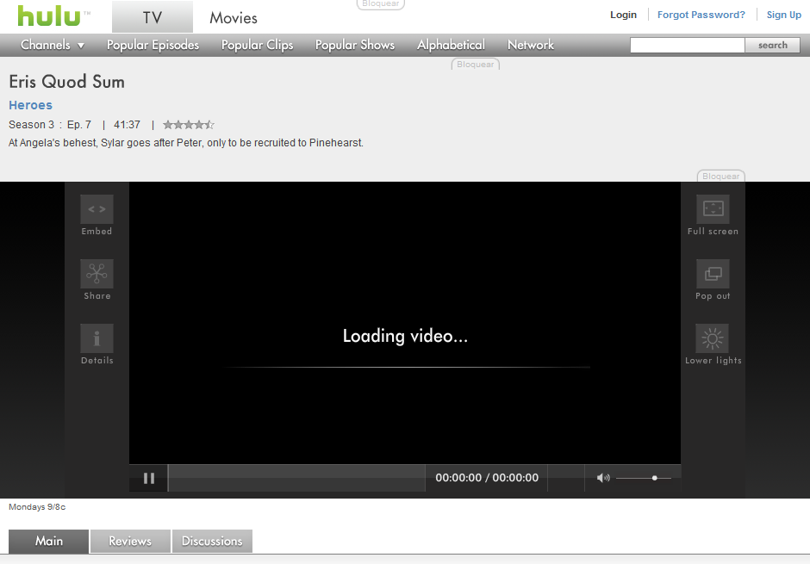Open the Embed code icon
Image resolution: width=810 pixels, height=564 pixels.
pyautogui.click(x=97, y=209)
